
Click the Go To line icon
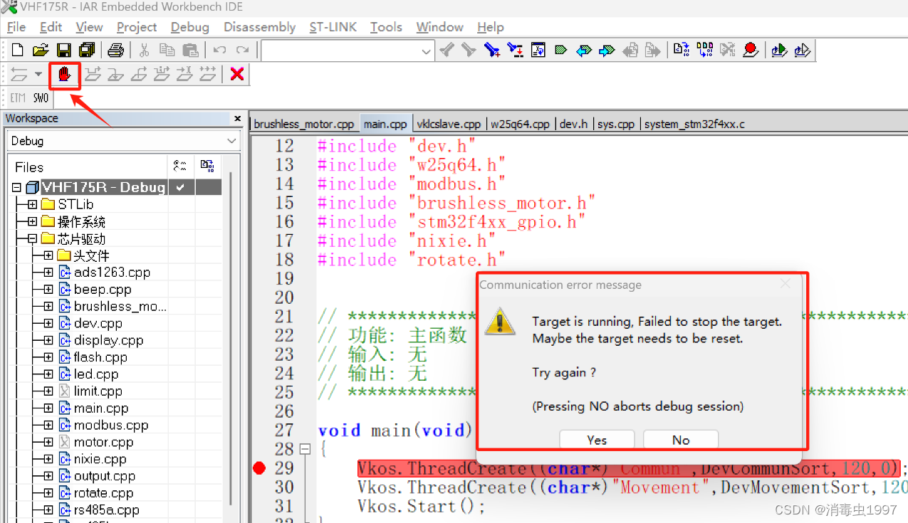(538, 50)
